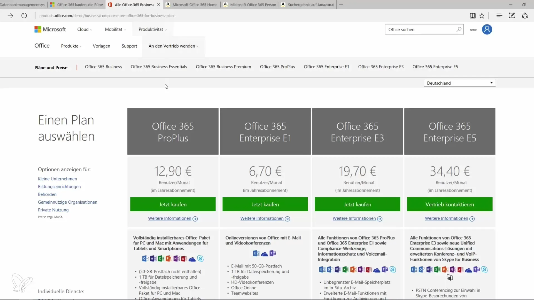The image size is (534, 300).
Task: Select Office 365 Business Premium tab
Action: coord(223,67)
